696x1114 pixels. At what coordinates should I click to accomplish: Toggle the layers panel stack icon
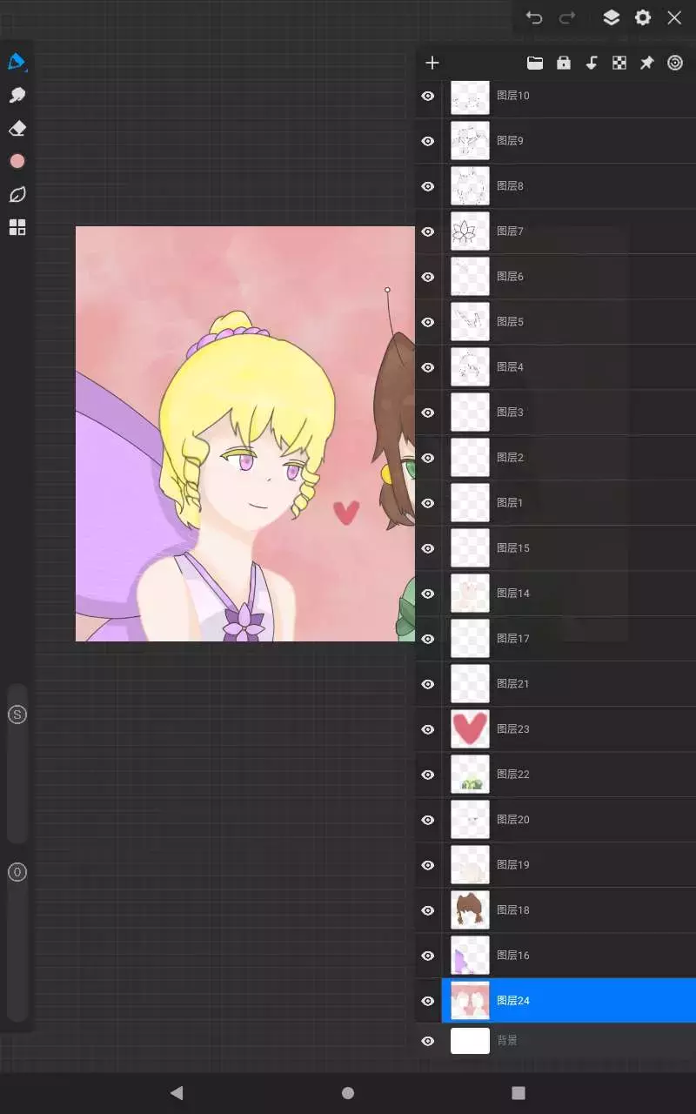pos(612,17)
